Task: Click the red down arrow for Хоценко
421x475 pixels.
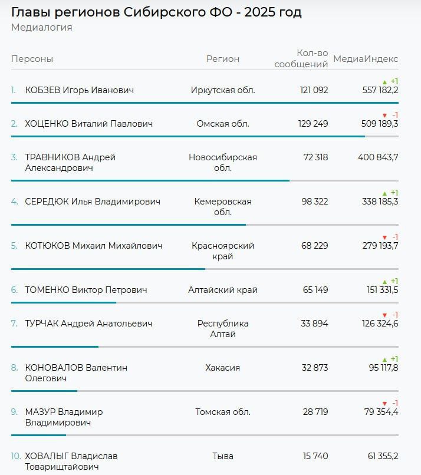Action: click(x=384, y=116)
